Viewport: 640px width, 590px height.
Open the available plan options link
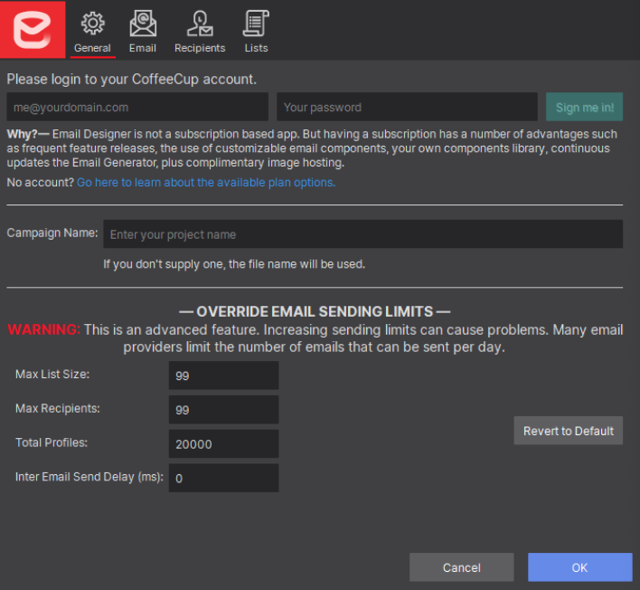coord(206,182)
